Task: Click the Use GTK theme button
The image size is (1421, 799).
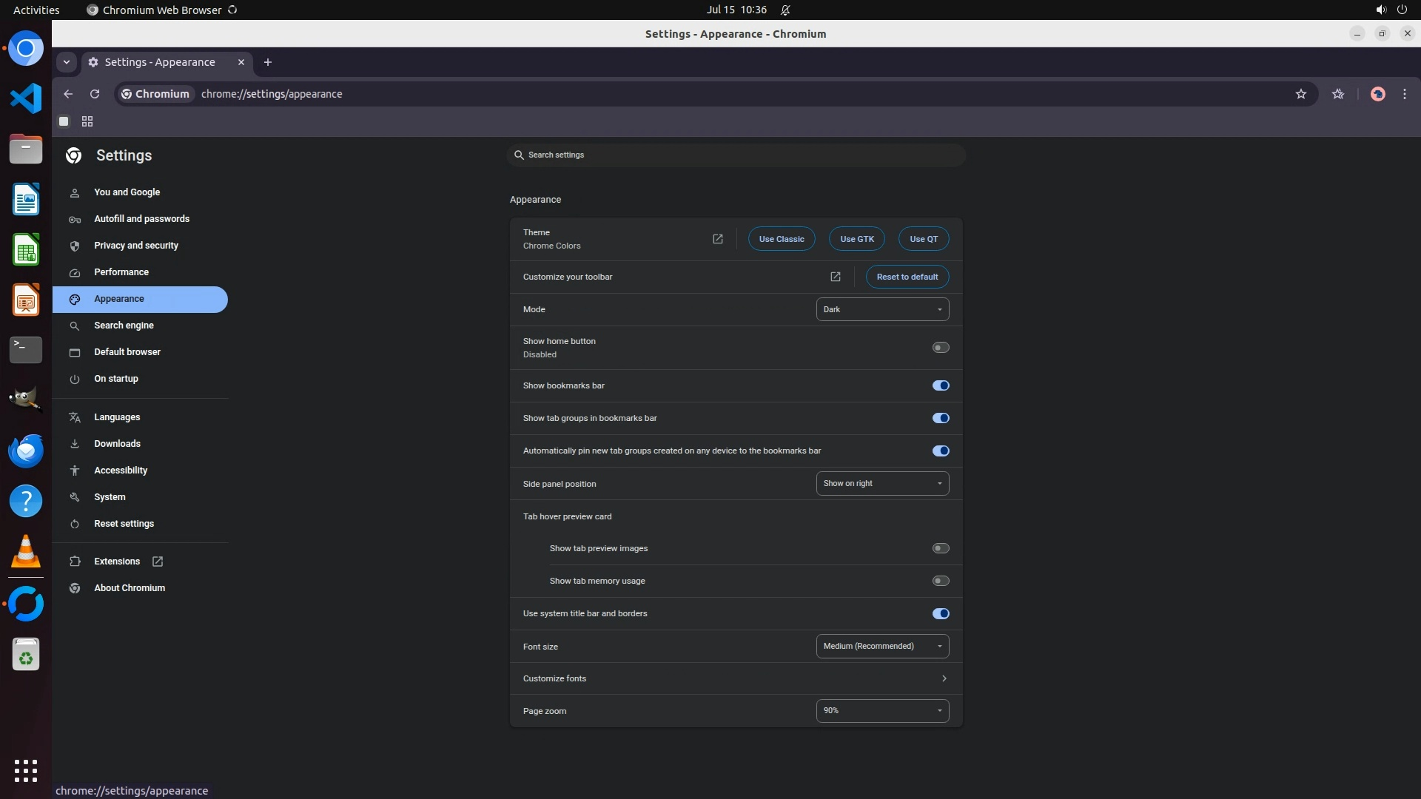Action: [856, 239]
